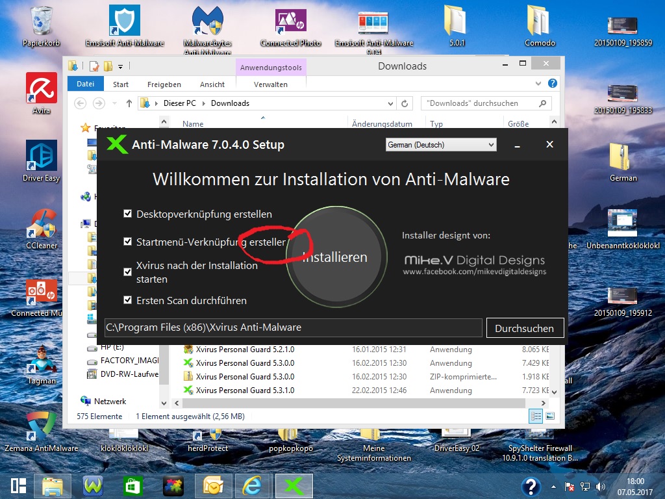The height and width of the screenshot is (499, 665).
Task: Open the mikevdigitaldesigns Facebook link
Action: click(x=475, y=272)
